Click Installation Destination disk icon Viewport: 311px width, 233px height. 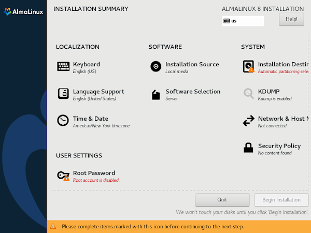(x=248, y=66)
